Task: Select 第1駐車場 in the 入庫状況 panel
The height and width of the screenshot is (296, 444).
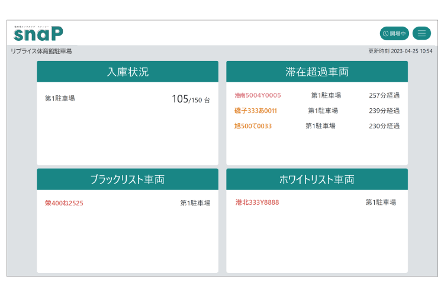Action: [60, 99]
